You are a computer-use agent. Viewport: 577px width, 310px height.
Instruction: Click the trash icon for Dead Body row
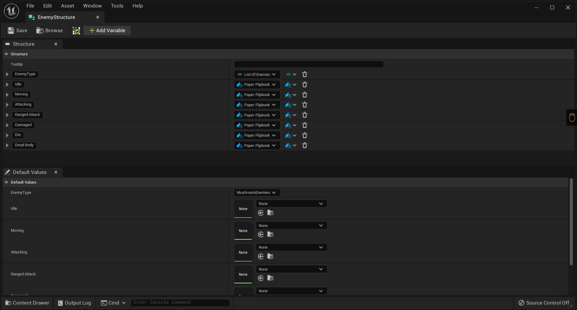pyautogui.click(x=304, y=146)
